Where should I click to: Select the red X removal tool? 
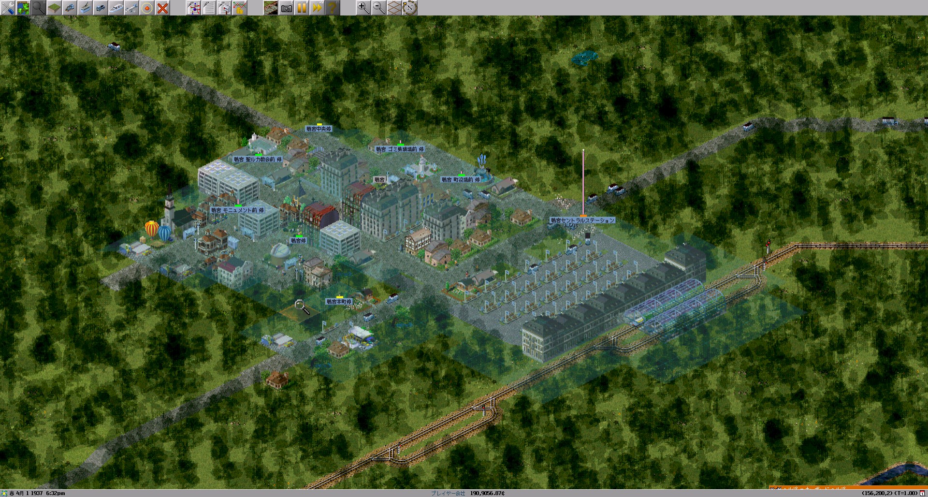(x=162, y=8)
